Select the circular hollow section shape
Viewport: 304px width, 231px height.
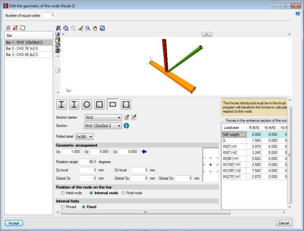click(x=87, y=104)
